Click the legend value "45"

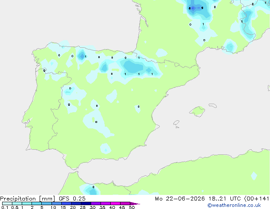[x=122, y=207]
